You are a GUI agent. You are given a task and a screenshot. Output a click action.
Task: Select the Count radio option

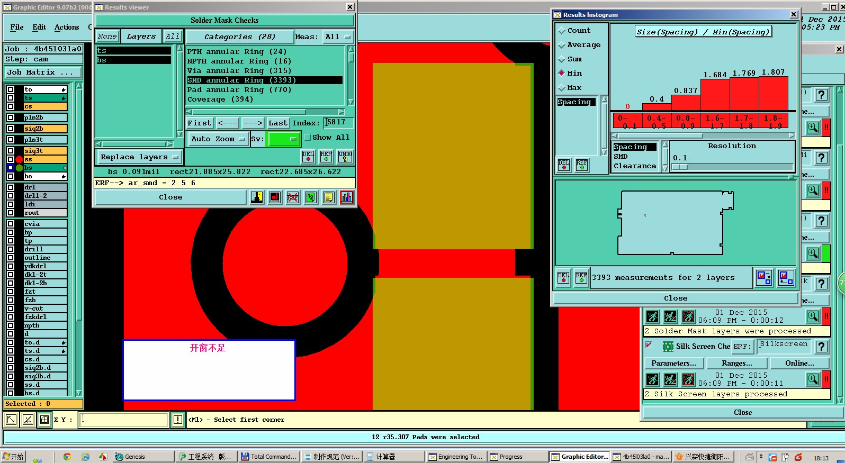tap(562, 31)
